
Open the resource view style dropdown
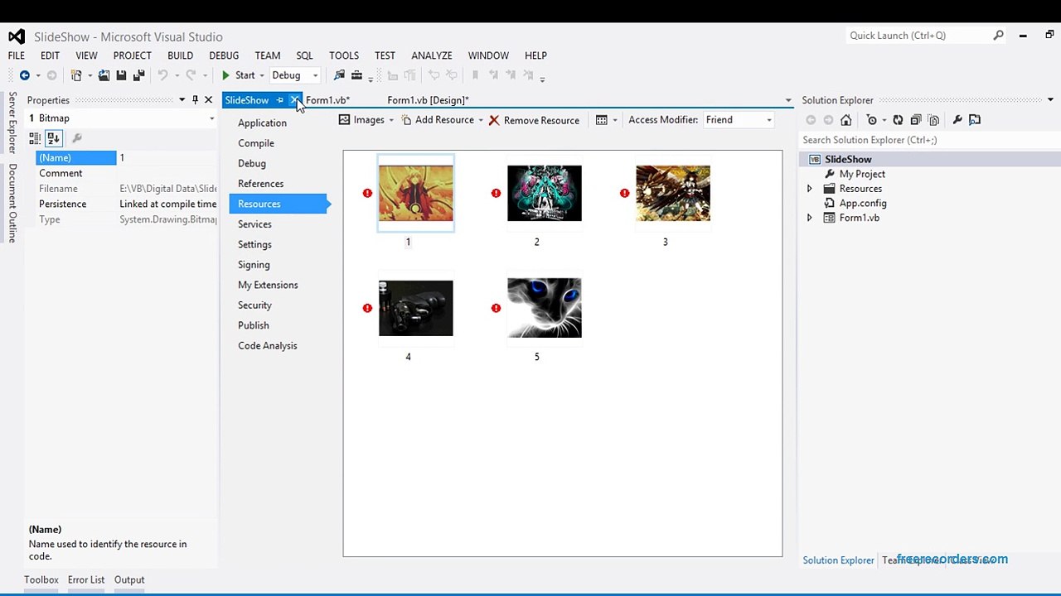pyautogui.click(x=607, y=120)
